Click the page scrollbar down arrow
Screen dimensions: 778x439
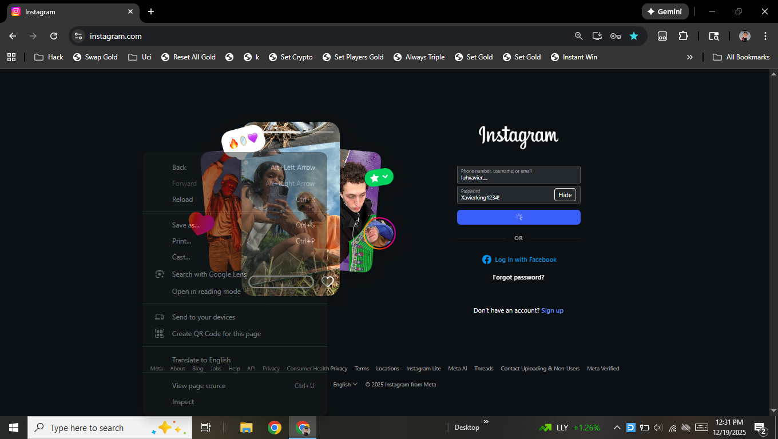pos(774,410)
